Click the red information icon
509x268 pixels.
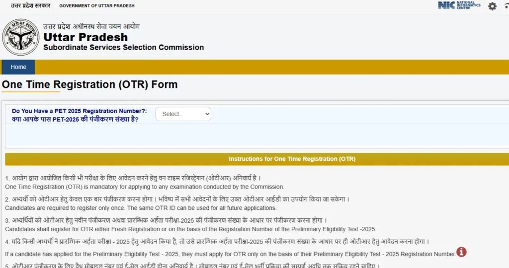pos(461,252)
